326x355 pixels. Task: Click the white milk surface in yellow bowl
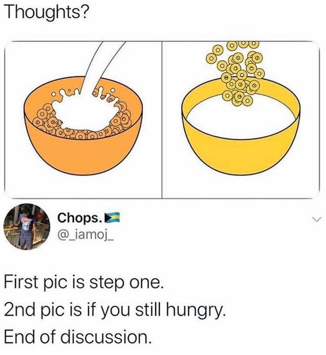click(241, 120)
